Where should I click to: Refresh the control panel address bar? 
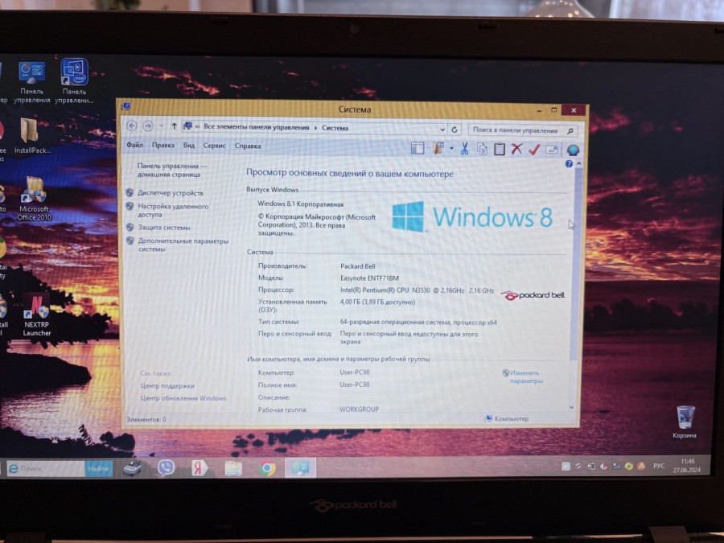[455, 130]
